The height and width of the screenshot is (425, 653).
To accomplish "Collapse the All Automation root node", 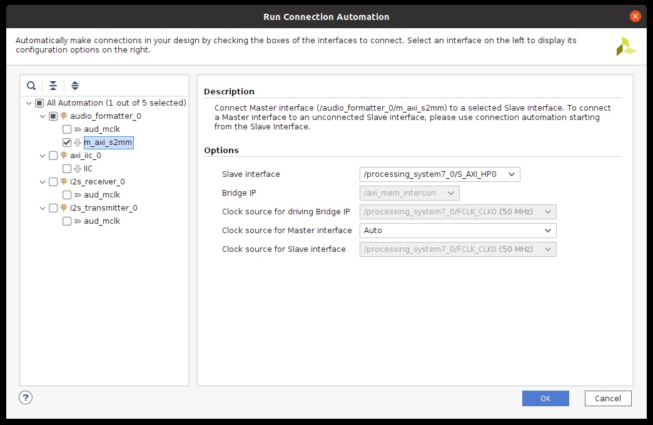I will click(29, 103).
